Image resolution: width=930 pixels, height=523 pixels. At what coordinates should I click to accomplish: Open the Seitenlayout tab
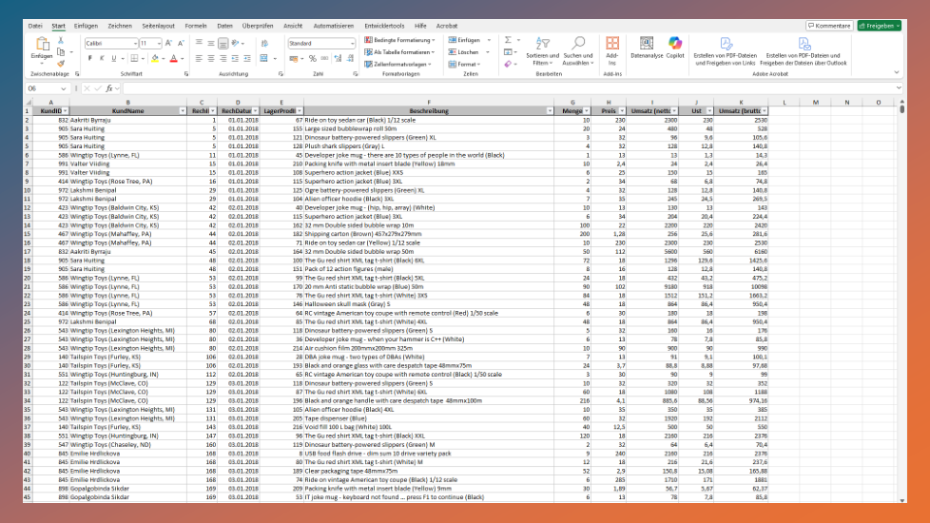160,26
